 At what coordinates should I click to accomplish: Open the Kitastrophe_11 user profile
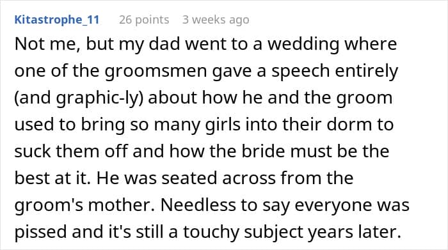[x=57, y=20]
